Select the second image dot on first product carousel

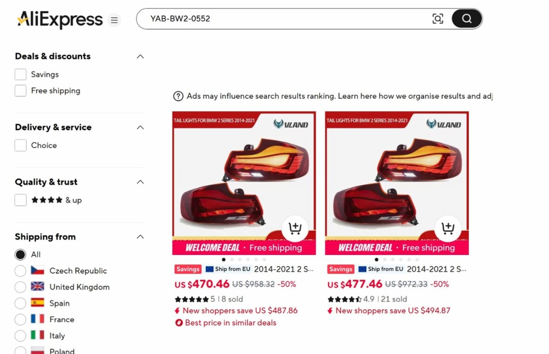coord(232,260)
